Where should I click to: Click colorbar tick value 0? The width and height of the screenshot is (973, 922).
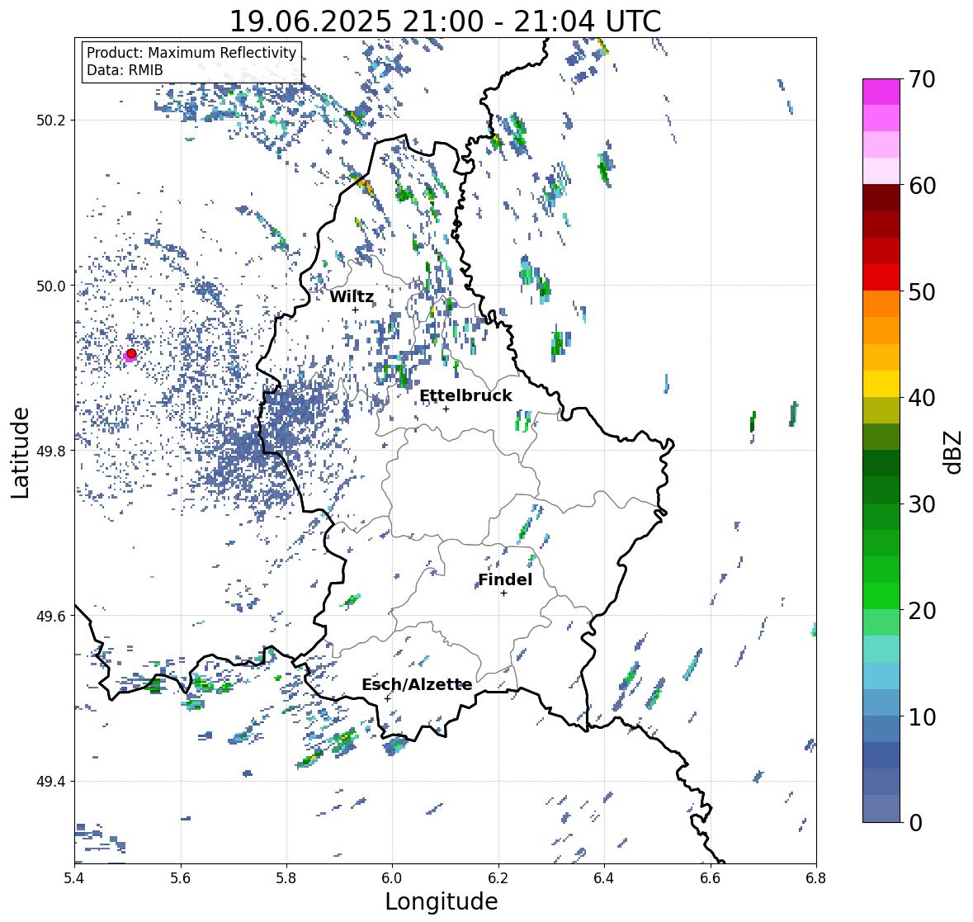click(x=915, y=823)
